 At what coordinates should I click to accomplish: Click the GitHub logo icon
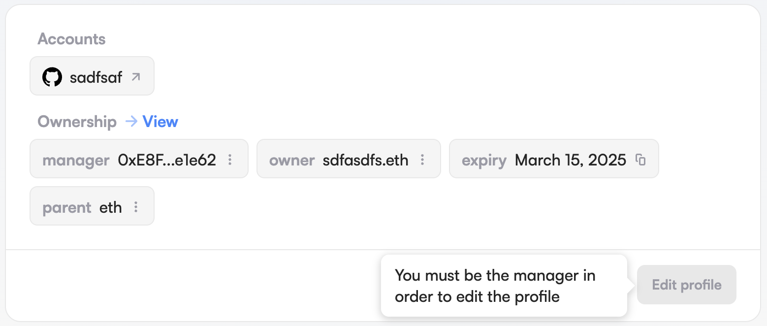click(x=52, y=77)
